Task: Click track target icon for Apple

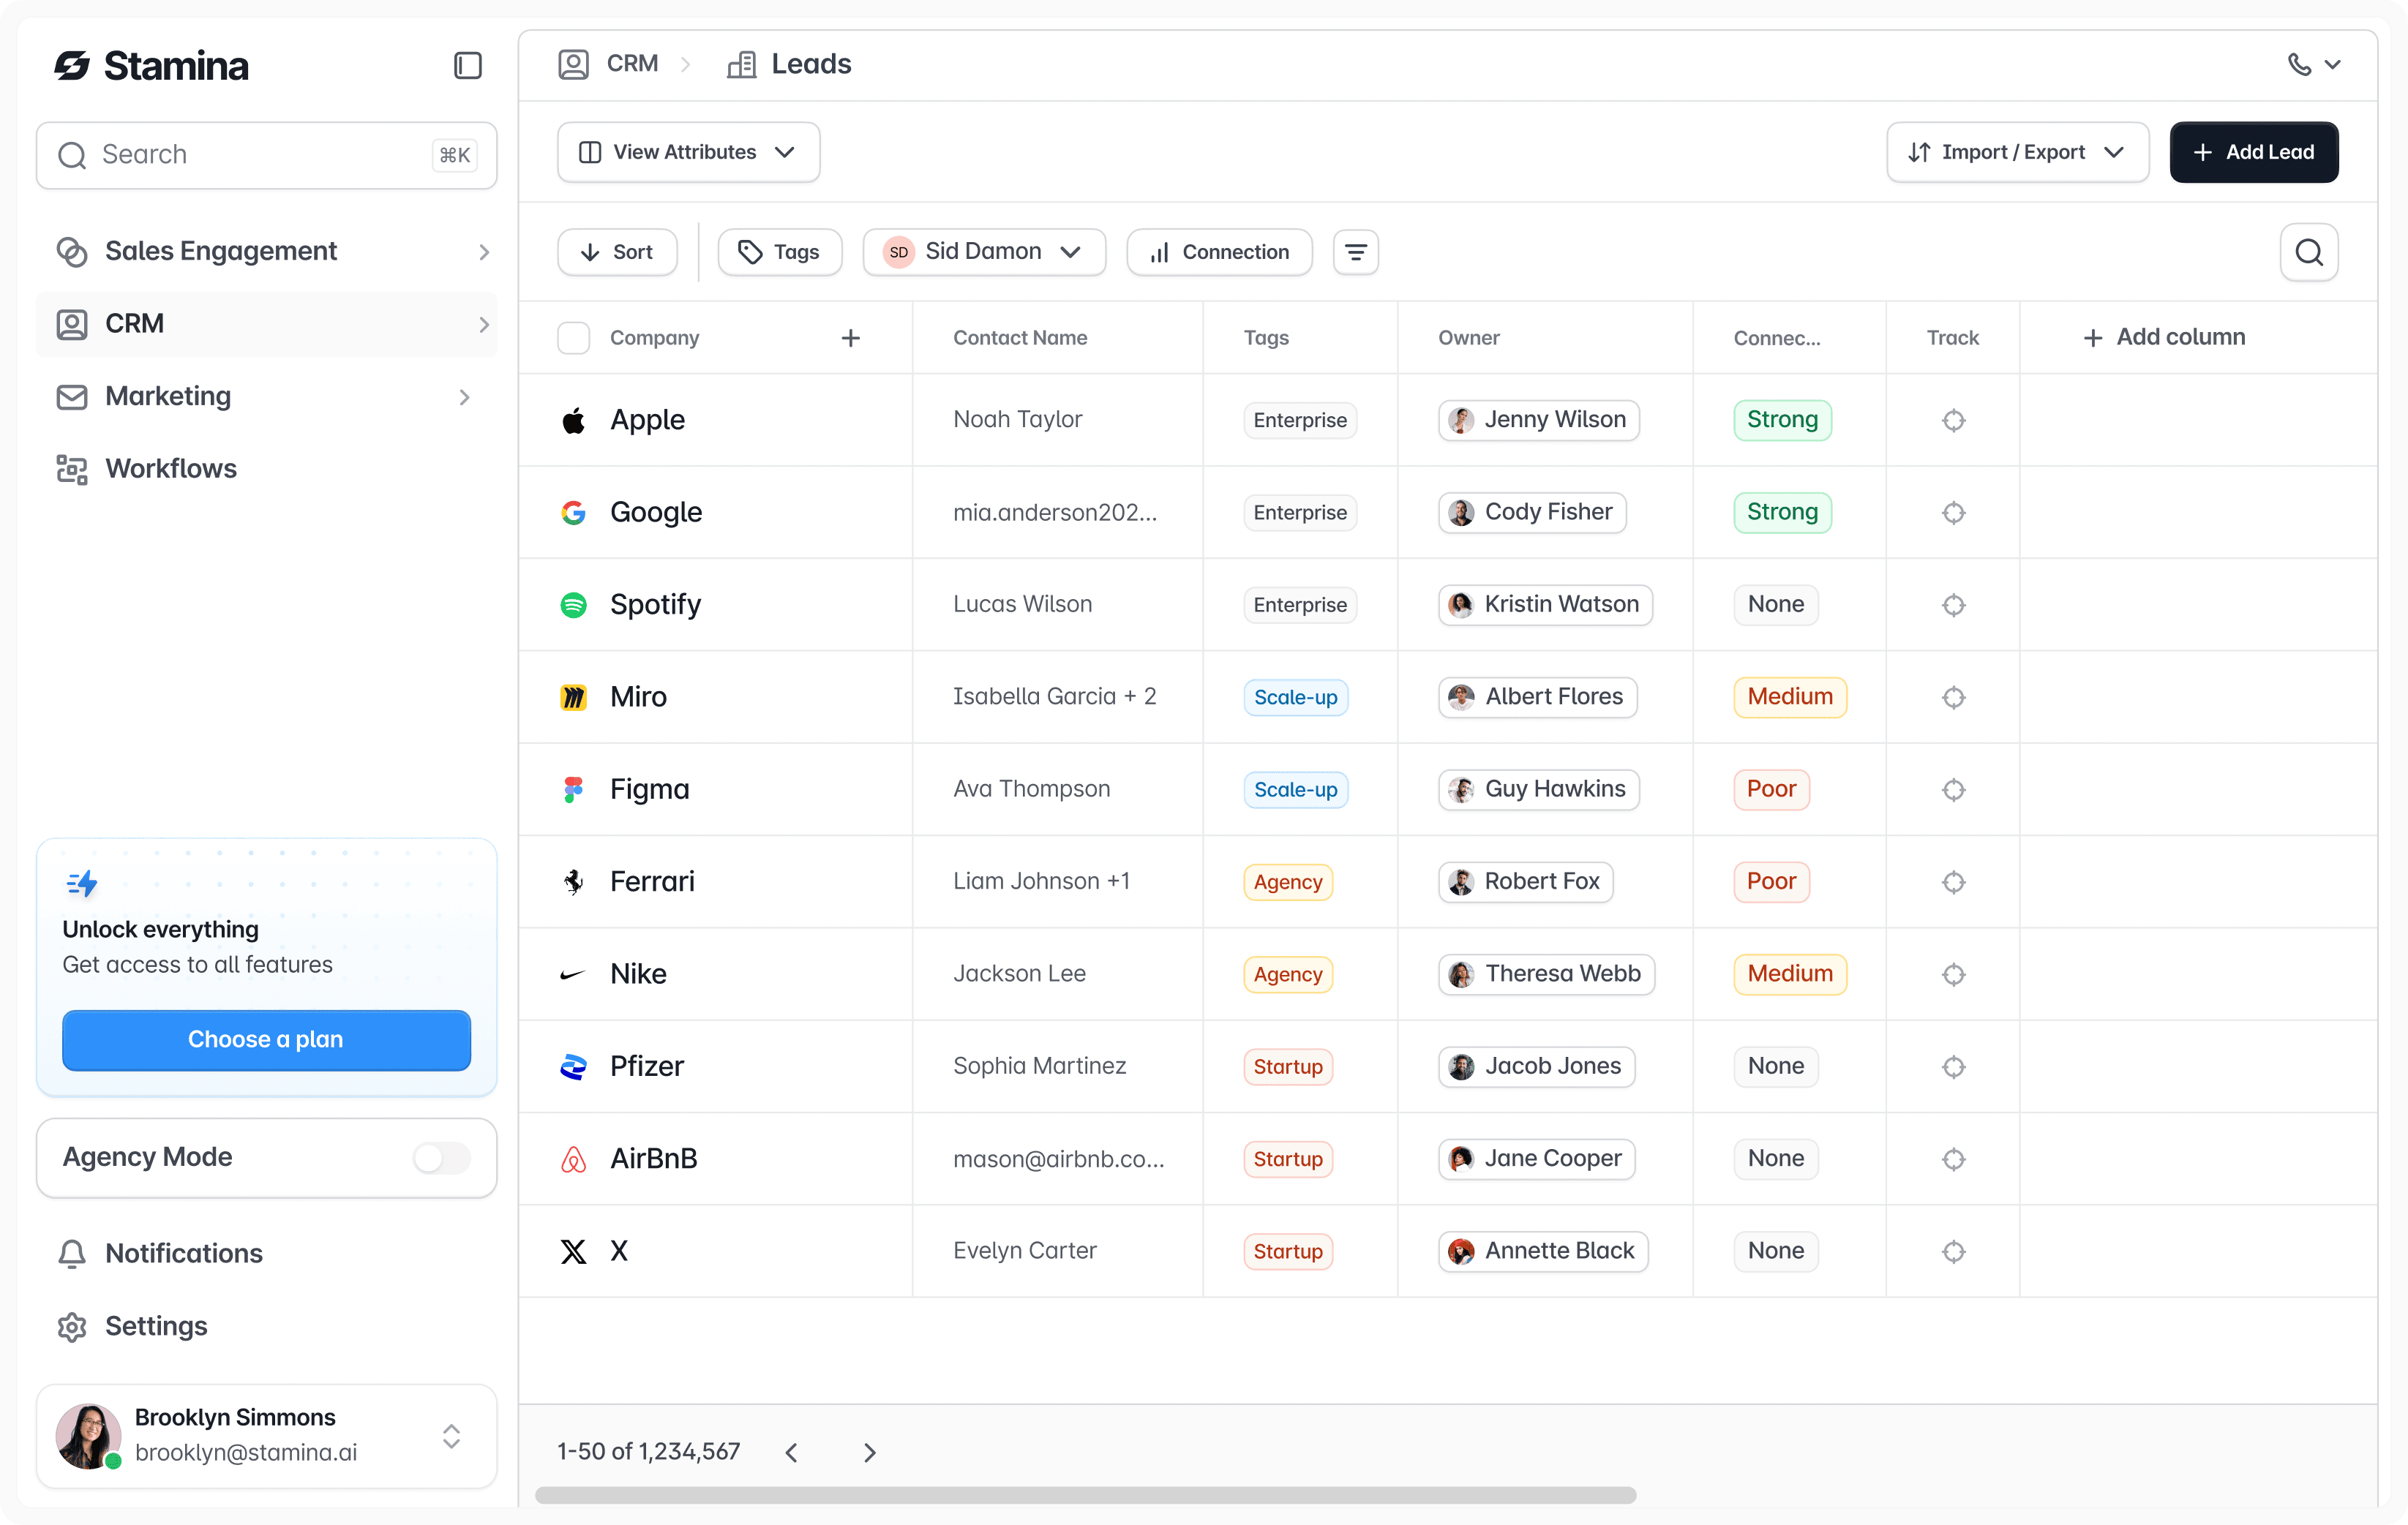Action: click(1953, 421)
